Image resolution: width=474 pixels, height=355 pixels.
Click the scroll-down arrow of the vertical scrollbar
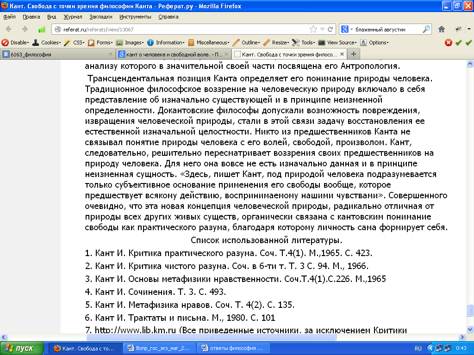[470, 329]
